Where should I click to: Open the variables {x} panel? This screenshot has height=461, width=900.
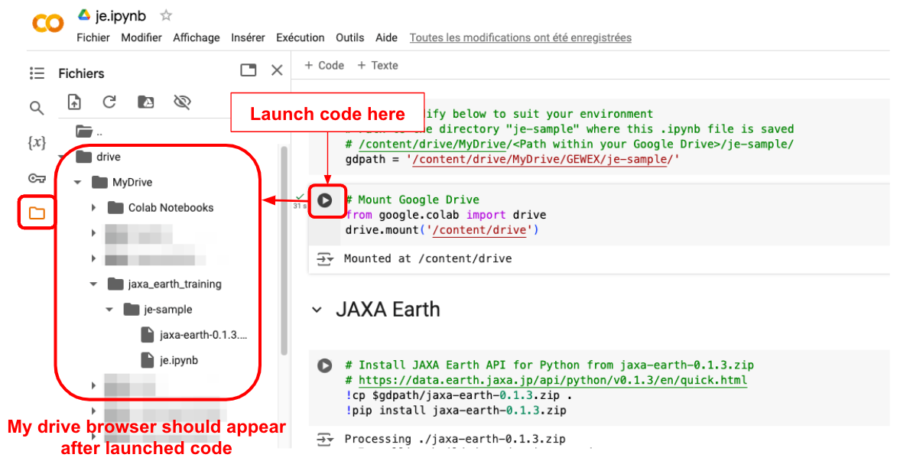(x=37, y=143)
